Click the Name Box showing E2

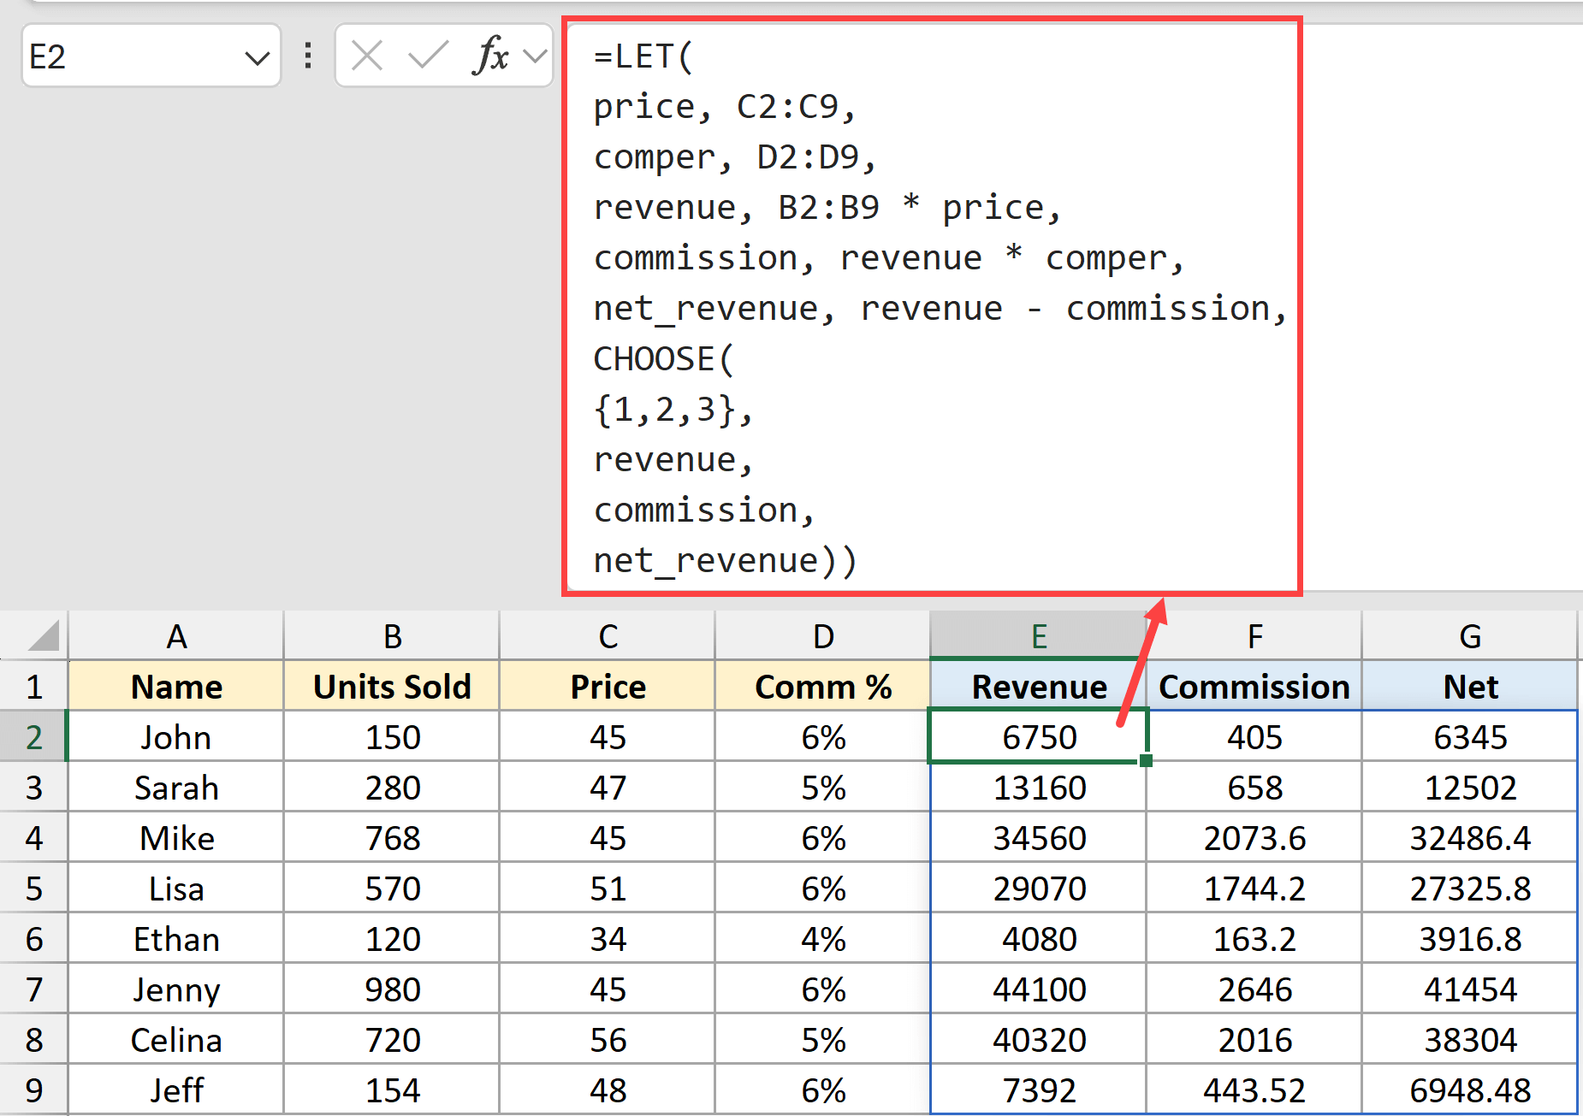151,56
